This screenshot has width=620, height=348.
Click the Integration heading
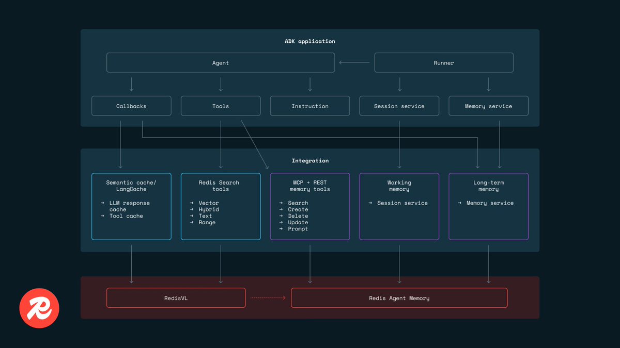pyautogui.click(x=310, y=161)
